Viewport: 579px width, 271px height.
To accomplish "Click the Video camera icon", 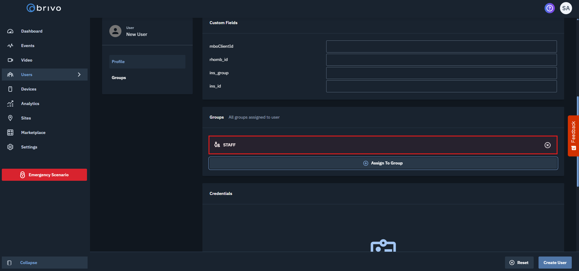I will [x=10, y=60].
